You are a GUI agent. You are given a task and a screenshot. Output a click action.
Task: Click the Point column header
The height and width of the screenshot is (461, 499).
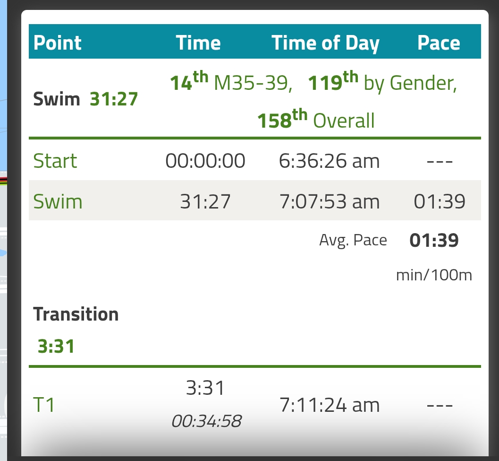(x=57, y=43)
